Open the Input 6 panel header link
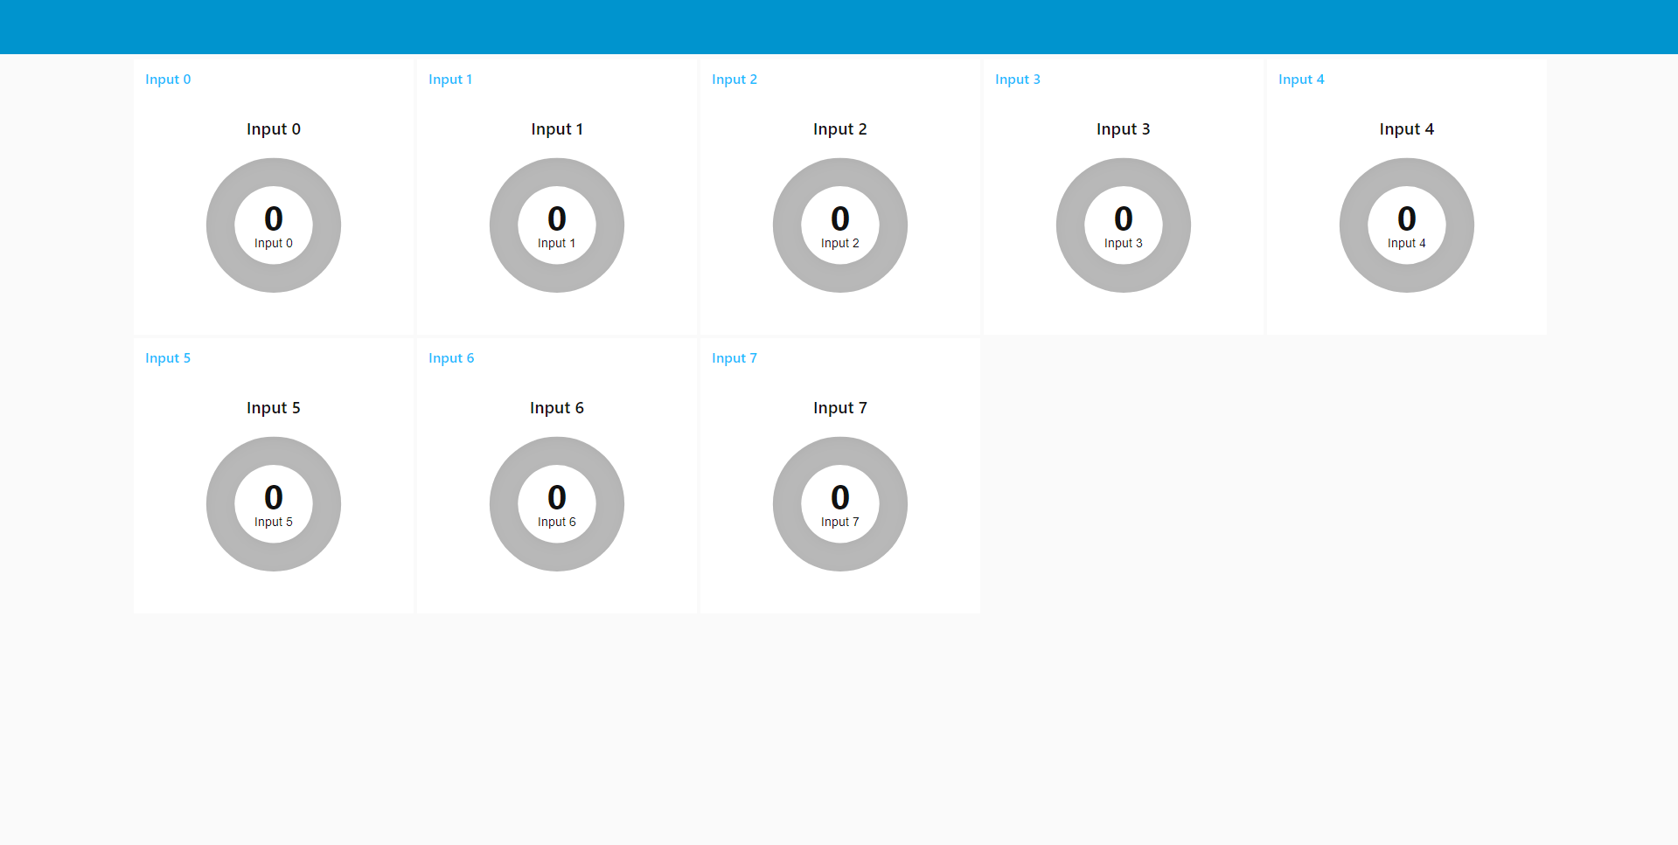This screenshot has width=1678, height=845. [451, 357]
